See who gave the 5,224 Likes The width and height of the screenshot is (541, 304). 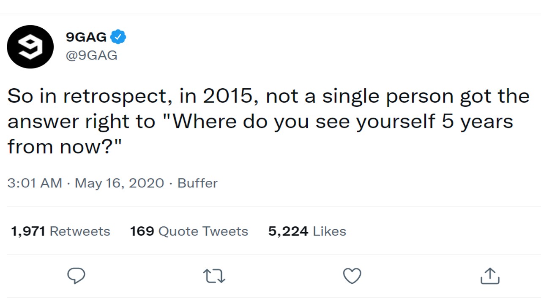click(307, 231)
